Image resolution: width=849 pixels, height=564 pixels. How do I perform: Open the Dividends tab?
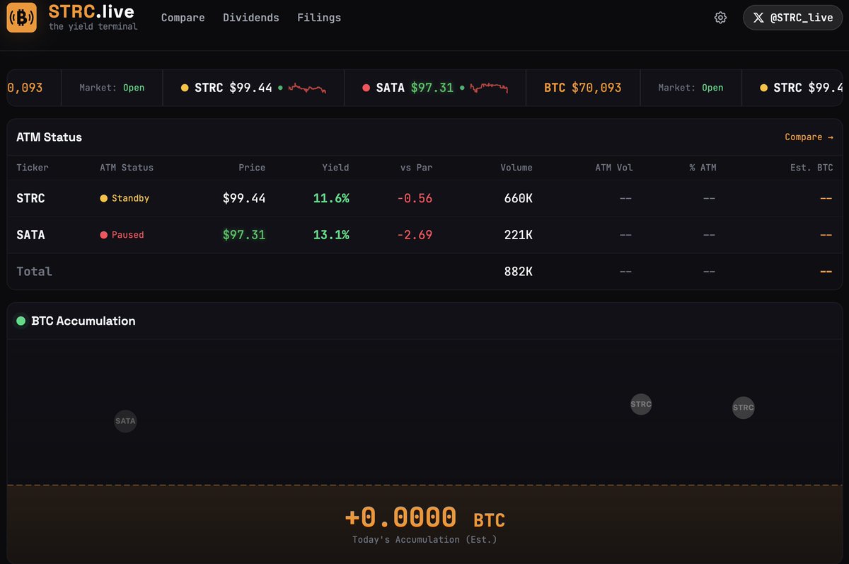251,17
